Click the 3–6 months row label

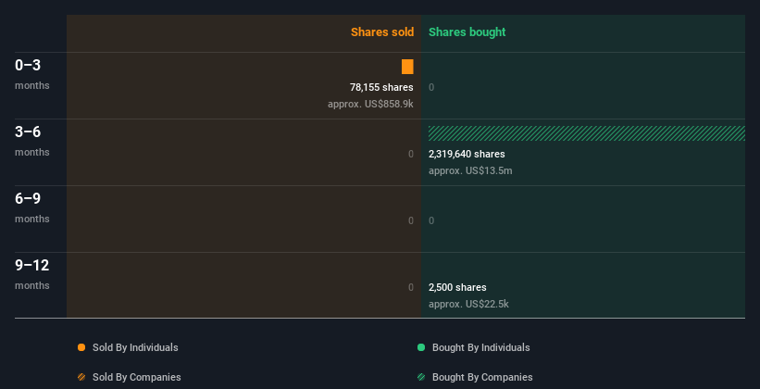(32, 141)
